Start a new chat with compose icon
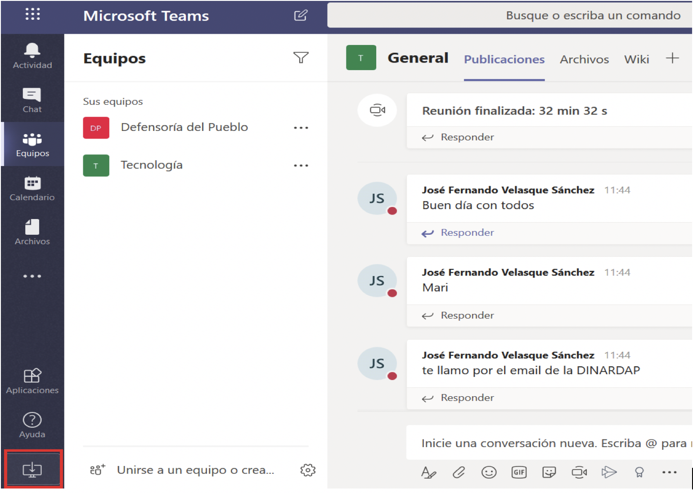This screenshot has width=693, height=493. click(x=301, y=15)
